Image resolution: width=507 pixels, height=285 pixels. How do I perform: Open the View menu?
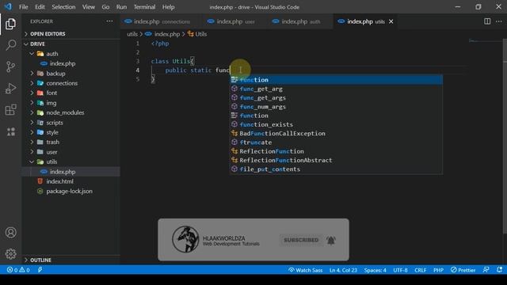[88, 7]
